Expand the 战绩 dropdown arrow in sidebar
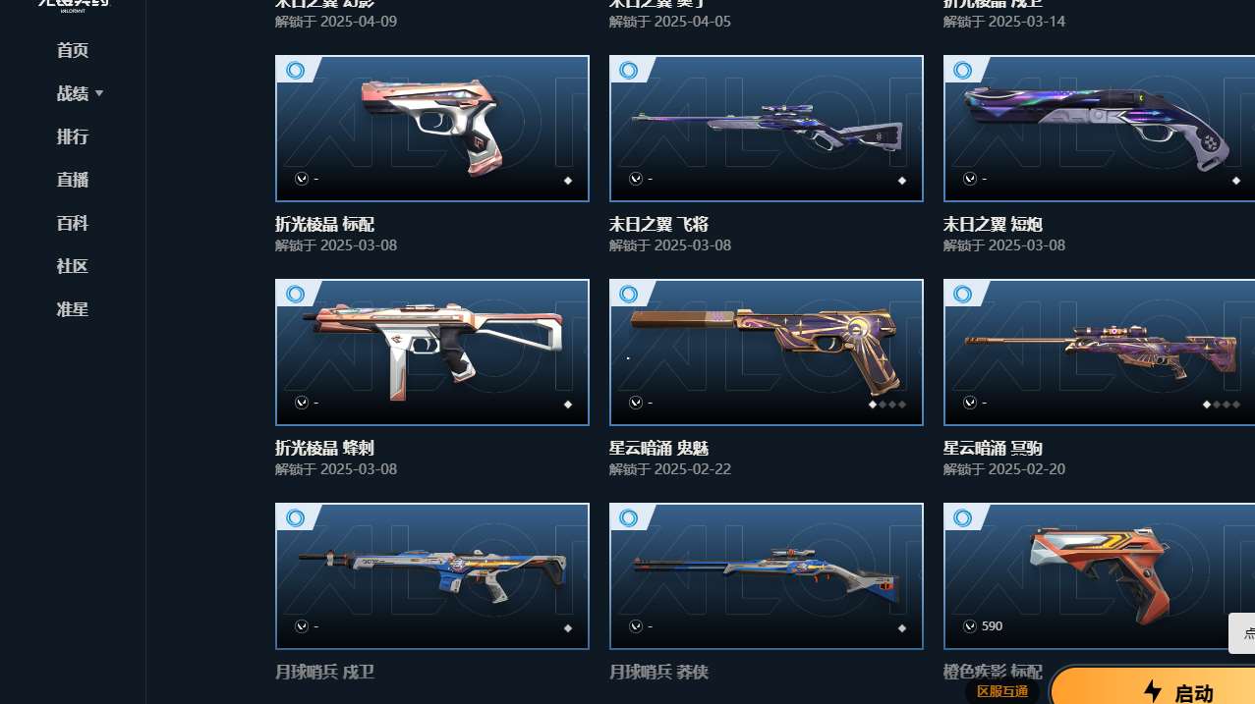 pos(99,93)
